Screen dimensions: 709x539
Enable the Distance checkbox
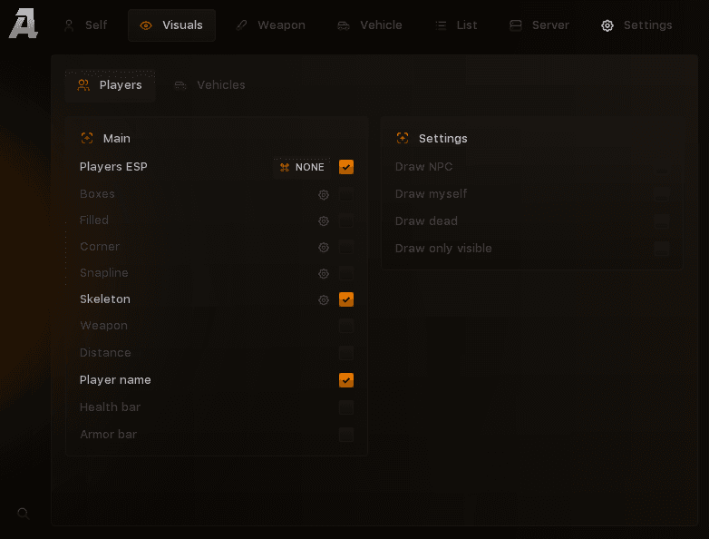click(346, 353)
